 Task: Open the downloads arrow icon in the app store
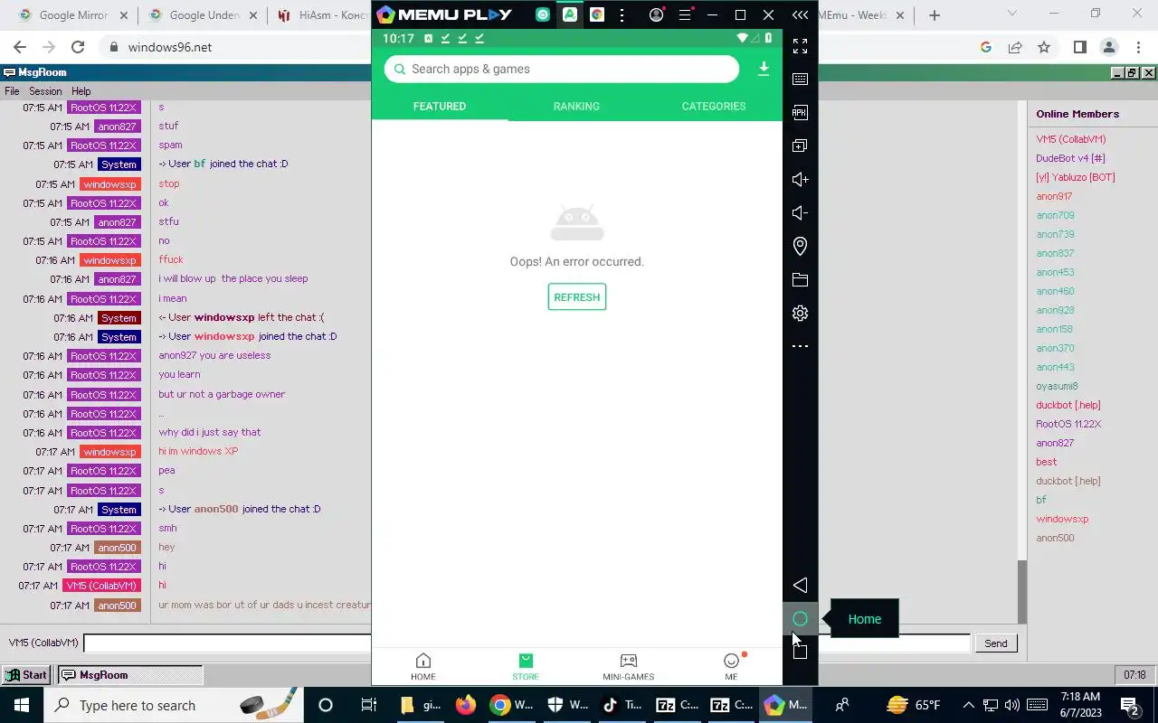click(x=764, y=69)
